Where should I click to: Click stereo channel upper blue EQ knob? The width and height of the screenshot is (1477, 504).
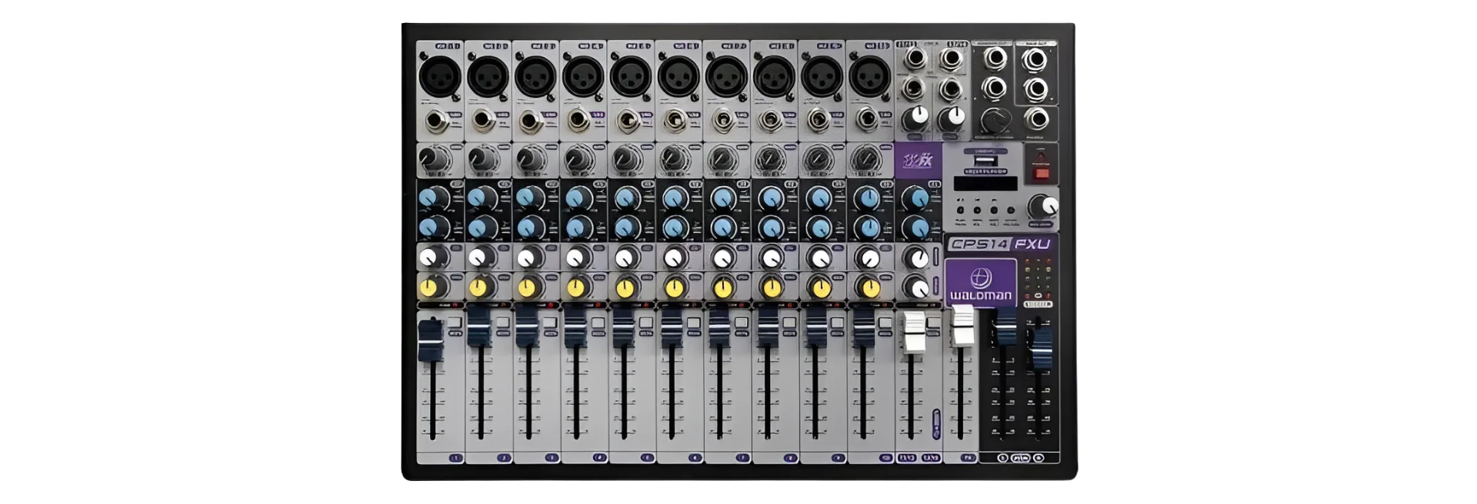tap(915, 198)
